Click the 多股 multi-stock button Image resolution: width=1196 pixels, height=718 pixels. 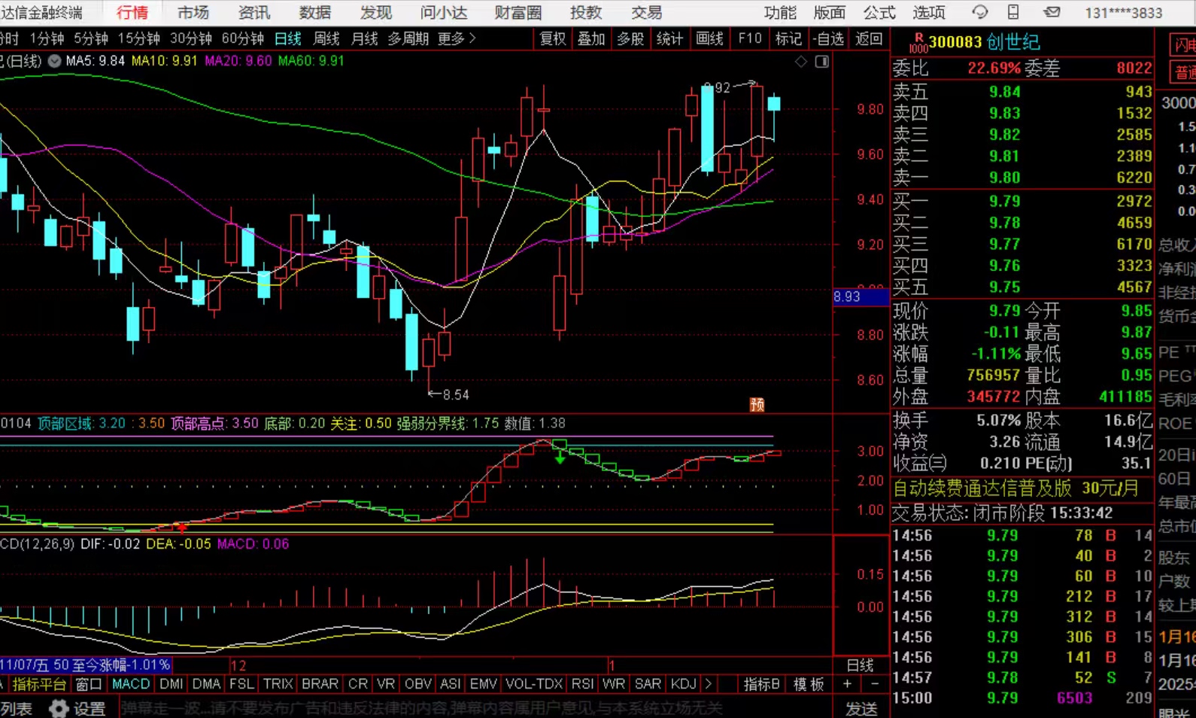click(630, 38)
